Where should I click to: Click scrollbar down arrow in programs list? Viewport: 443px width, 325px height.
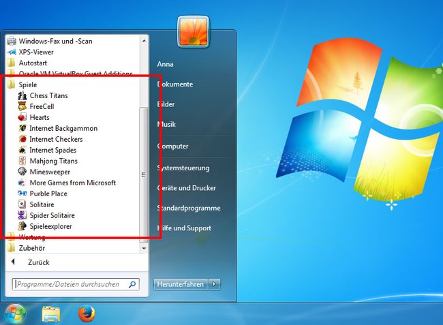coord(144,249)
